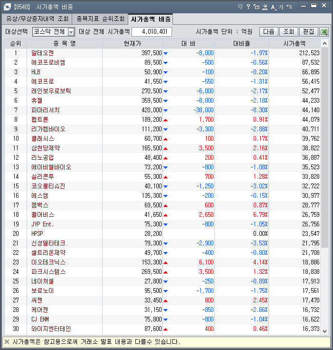The width and height of the screenshot is (333, 350).
Task: Click the detach window icon in title bar
Action: click(x=257, y=7)
